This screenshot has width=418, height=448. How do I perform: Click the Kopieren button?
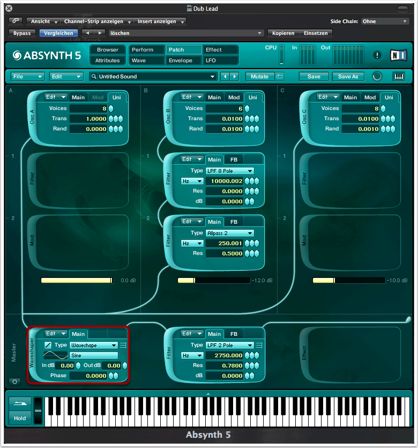(283, 33)
